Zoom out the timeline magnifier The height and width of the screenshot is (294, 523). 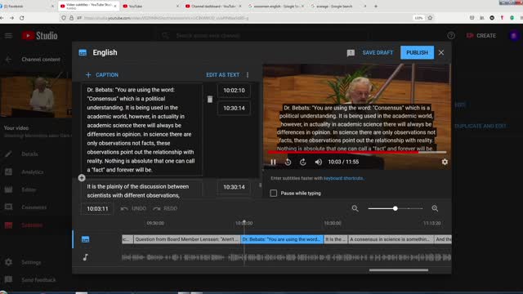(x=355, y=209)
